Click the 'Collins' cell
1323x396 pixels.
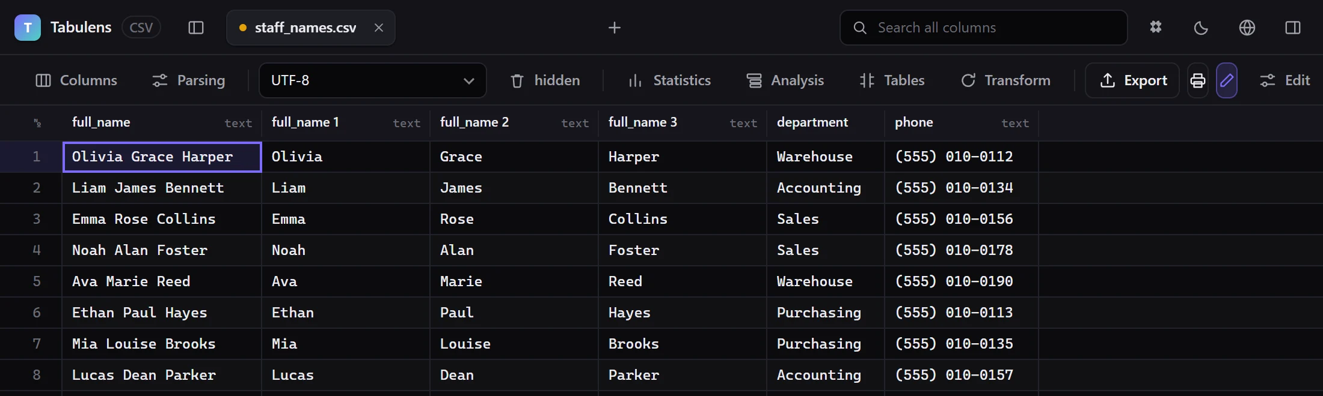tap(683, 220)
